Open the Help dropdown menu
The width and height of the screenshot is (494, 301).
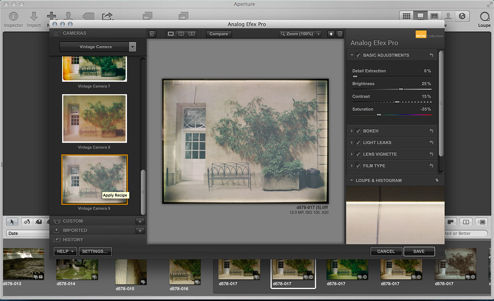tap(65, 252)
